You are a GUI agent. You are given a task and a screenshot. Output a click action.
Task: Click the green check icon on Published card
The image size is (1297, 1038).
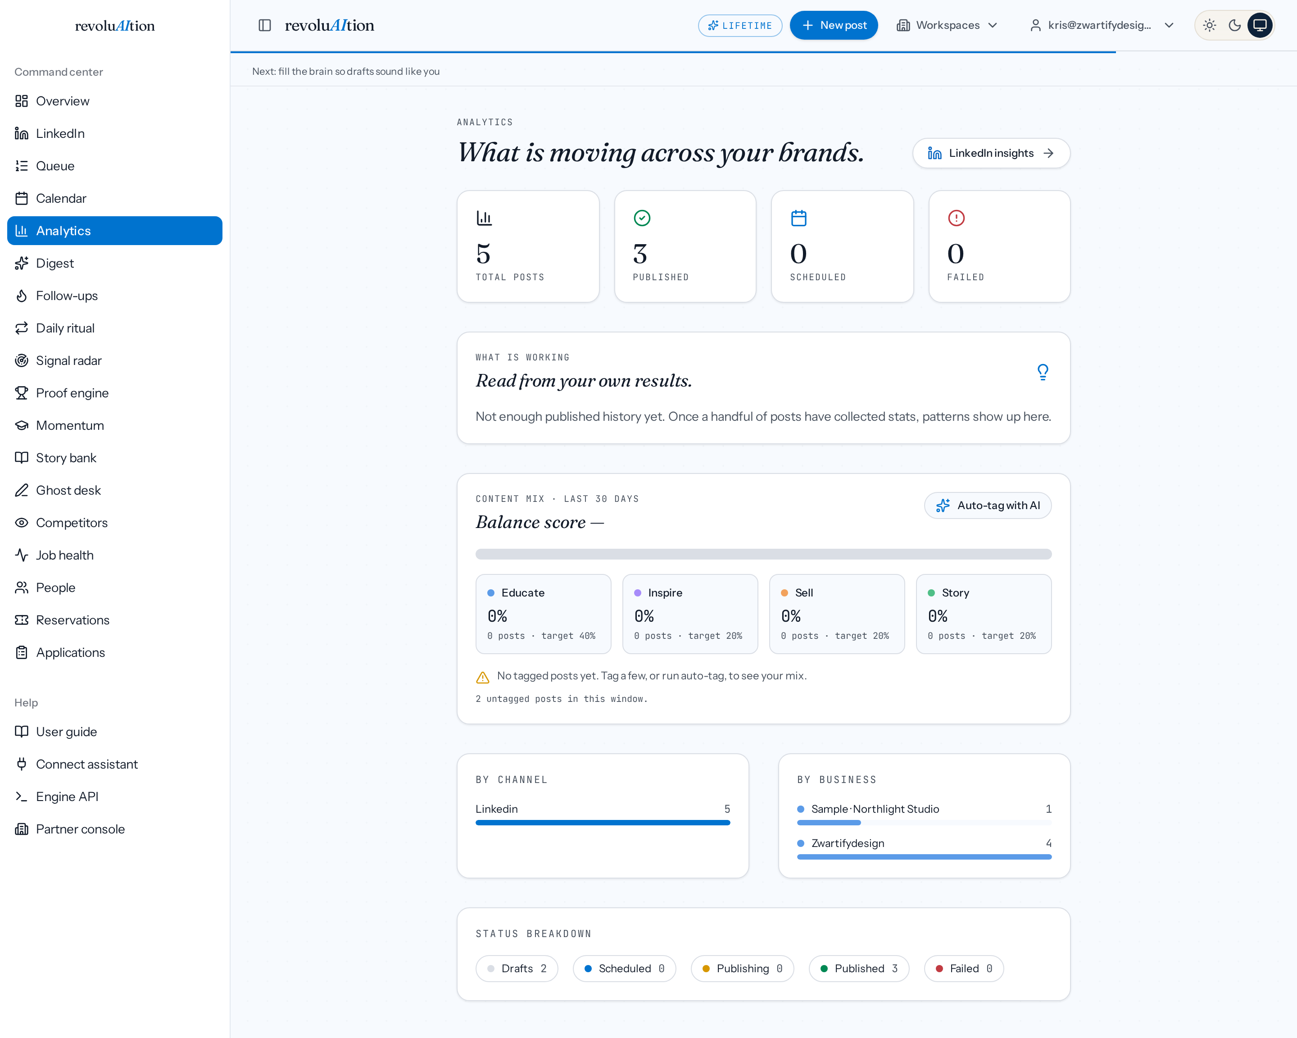coord(642,218)
